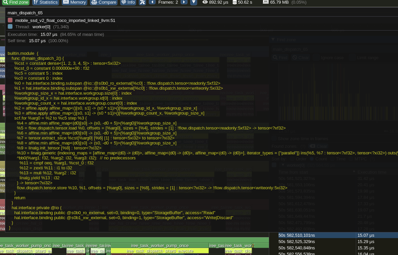Go to the previous frame arrow
398x255 pixels.
click(152, 2)
